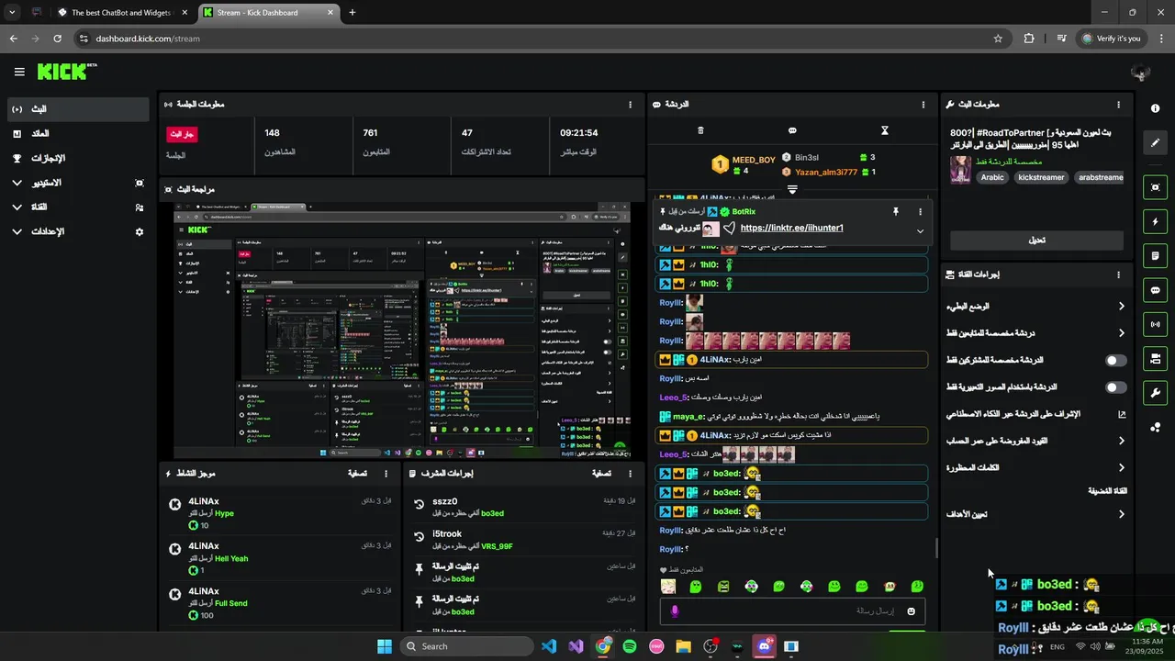Expand the BotRix pinned message chevron

point(920,231)
